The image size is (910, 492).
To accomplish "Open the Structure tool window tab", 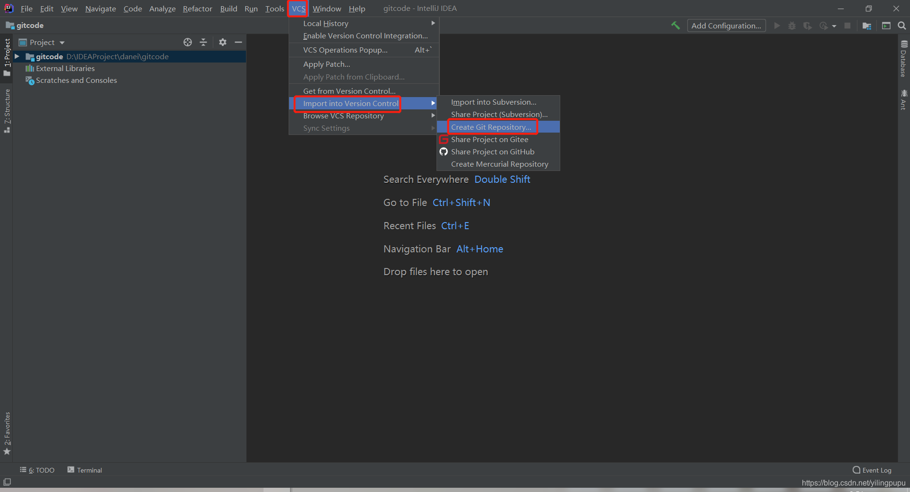I will click(x=7, y=111).
